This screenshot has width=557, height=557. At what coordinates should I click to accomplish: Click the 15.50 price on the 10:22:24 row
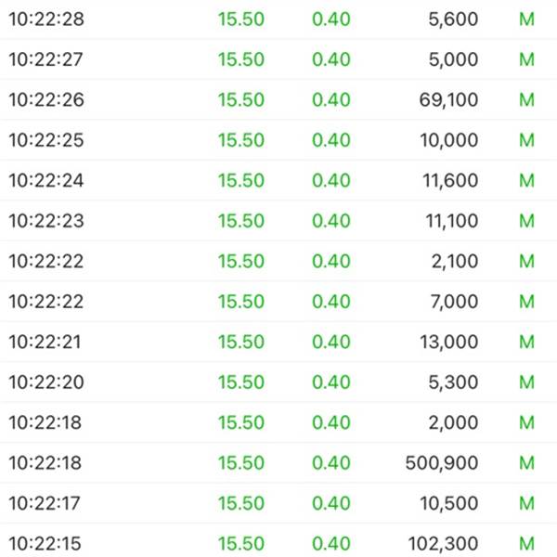click(241, 181)
